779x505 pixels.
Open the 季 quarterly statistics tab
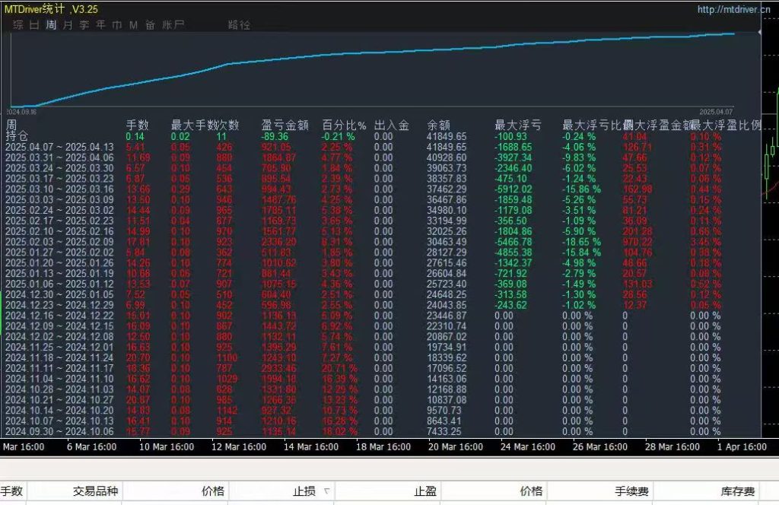(x=84, y=25)
